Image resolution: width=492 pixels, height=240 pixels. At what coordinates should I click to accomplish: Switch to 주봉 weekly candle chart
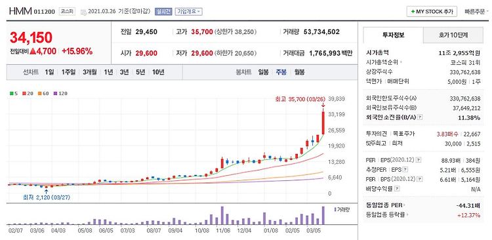281,72
